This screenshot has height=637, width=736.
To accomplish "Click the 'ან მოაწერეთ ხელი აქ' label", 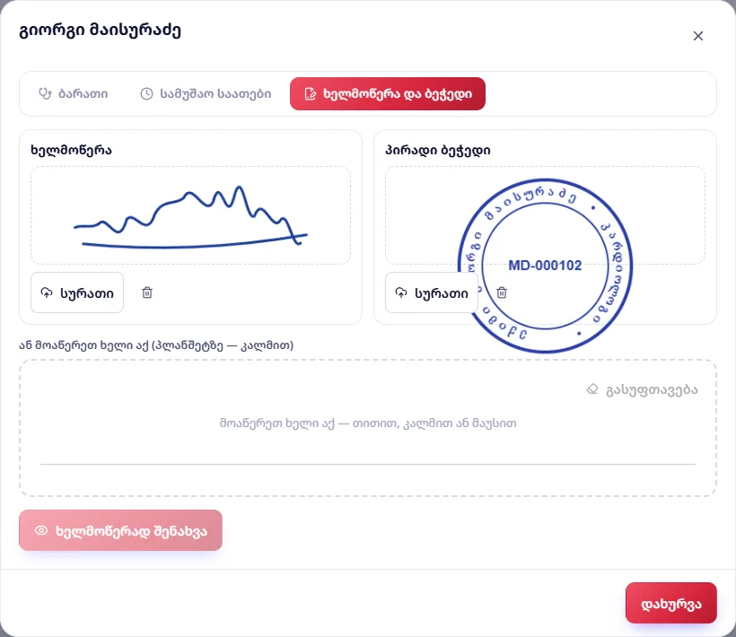I will (x=156, y=345).
